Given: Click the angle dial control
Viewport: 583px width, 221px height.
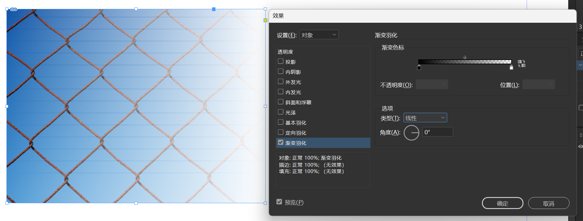Looking at the screenshot, I should coord(412,133).
